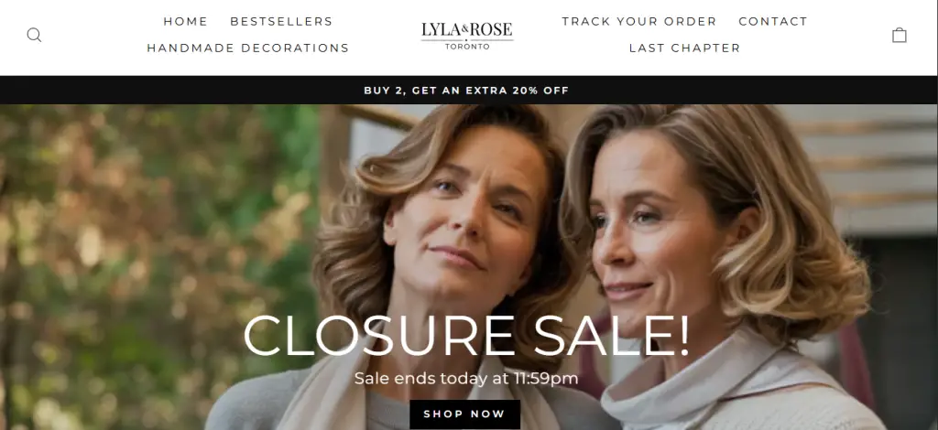Click the Buy 2 extra 20% off announcement

coord(466,91)
